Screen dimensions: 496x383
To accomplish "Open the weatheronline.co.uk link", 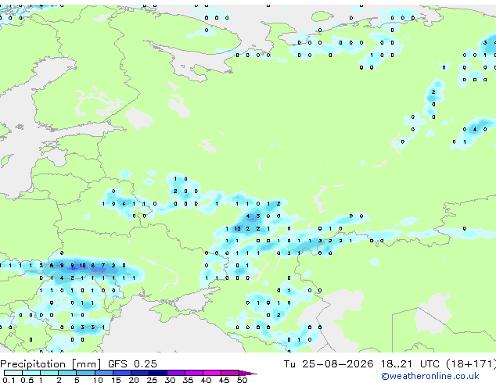I will coord(430,376).
